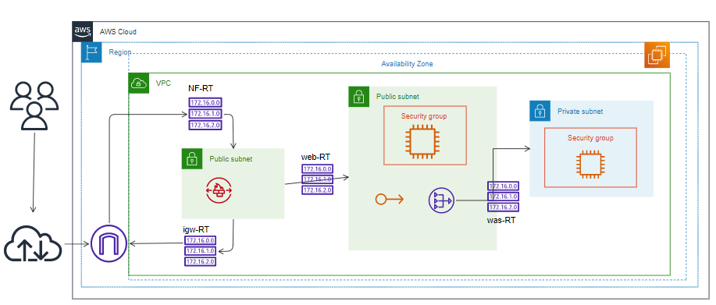Viewport: 716px width, 305px height.
Task: Select the 172.16.0.0 row of was-RT
Action: 503,186
